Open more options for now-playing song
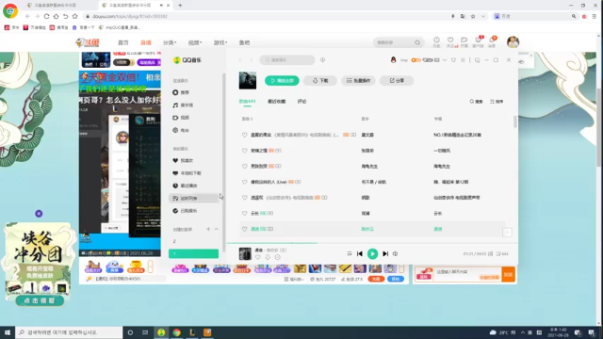The image size is (603, 339). 278,257
